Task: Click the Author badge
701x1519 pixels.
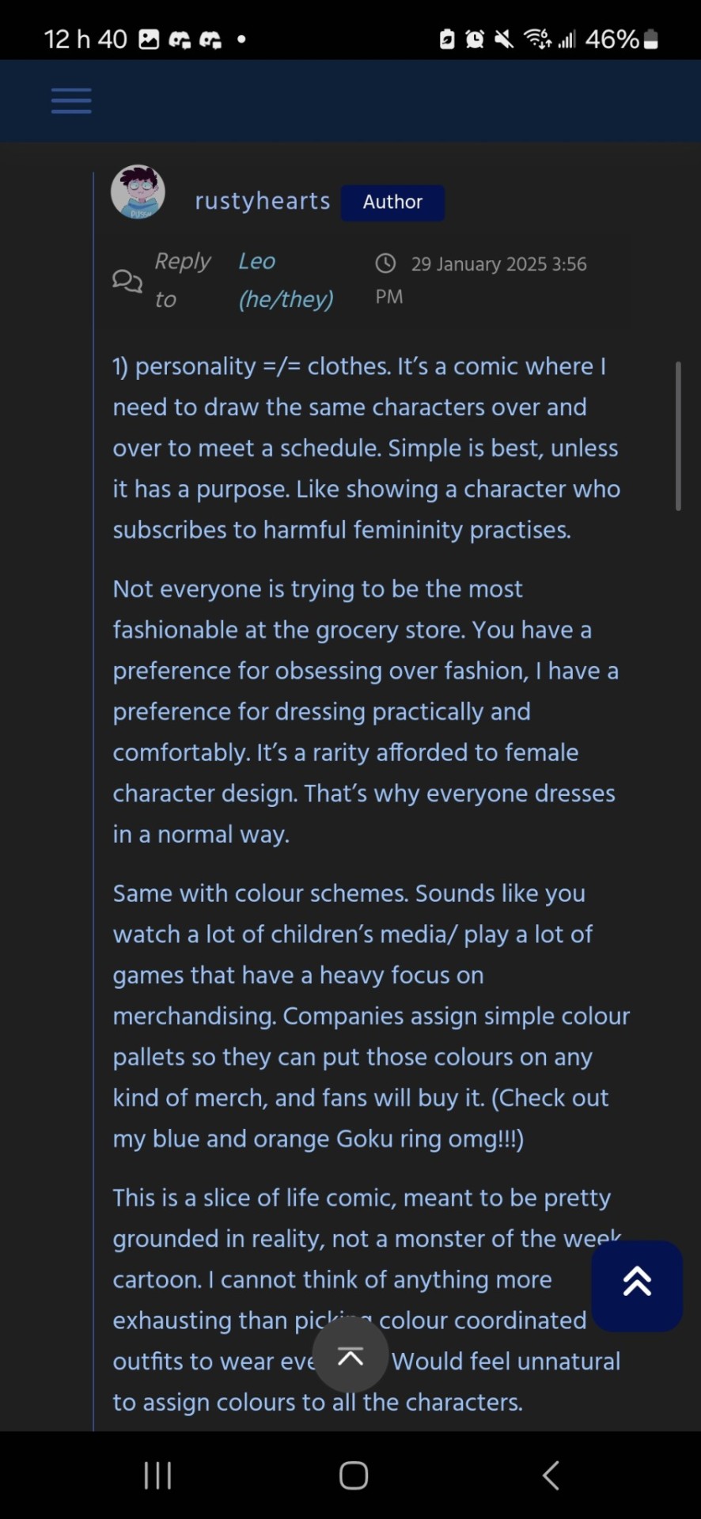Action: tap(392, 203)
